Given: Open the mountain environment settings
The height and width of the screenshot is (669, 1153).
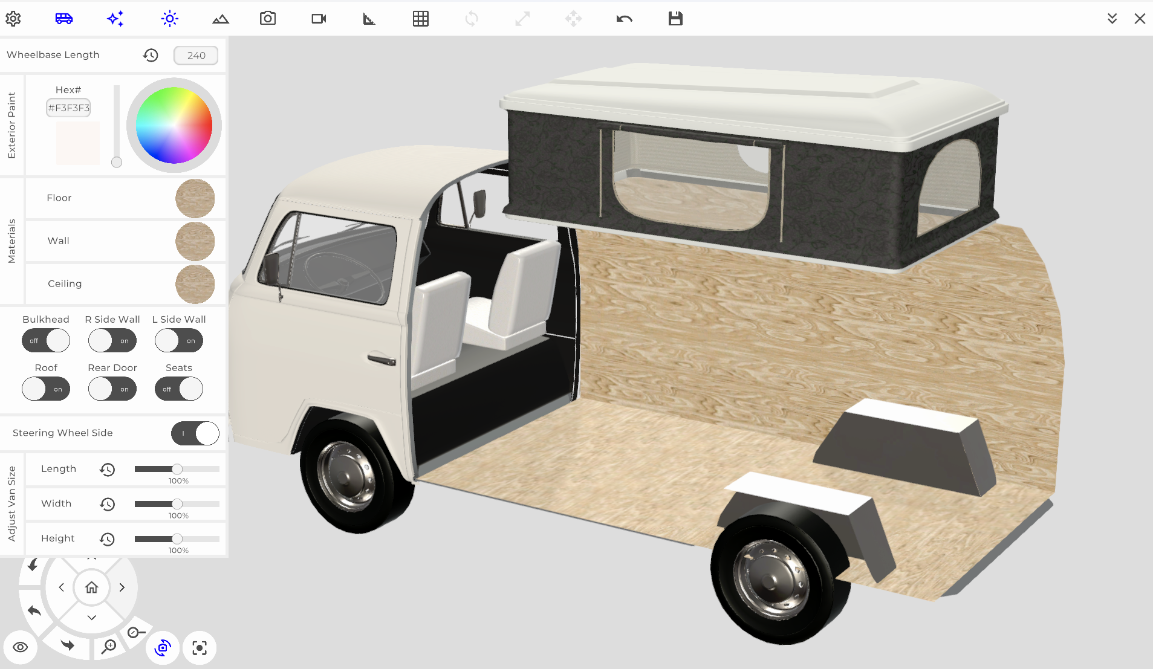Looking at the screenshot, I should (x=221, y=19).
